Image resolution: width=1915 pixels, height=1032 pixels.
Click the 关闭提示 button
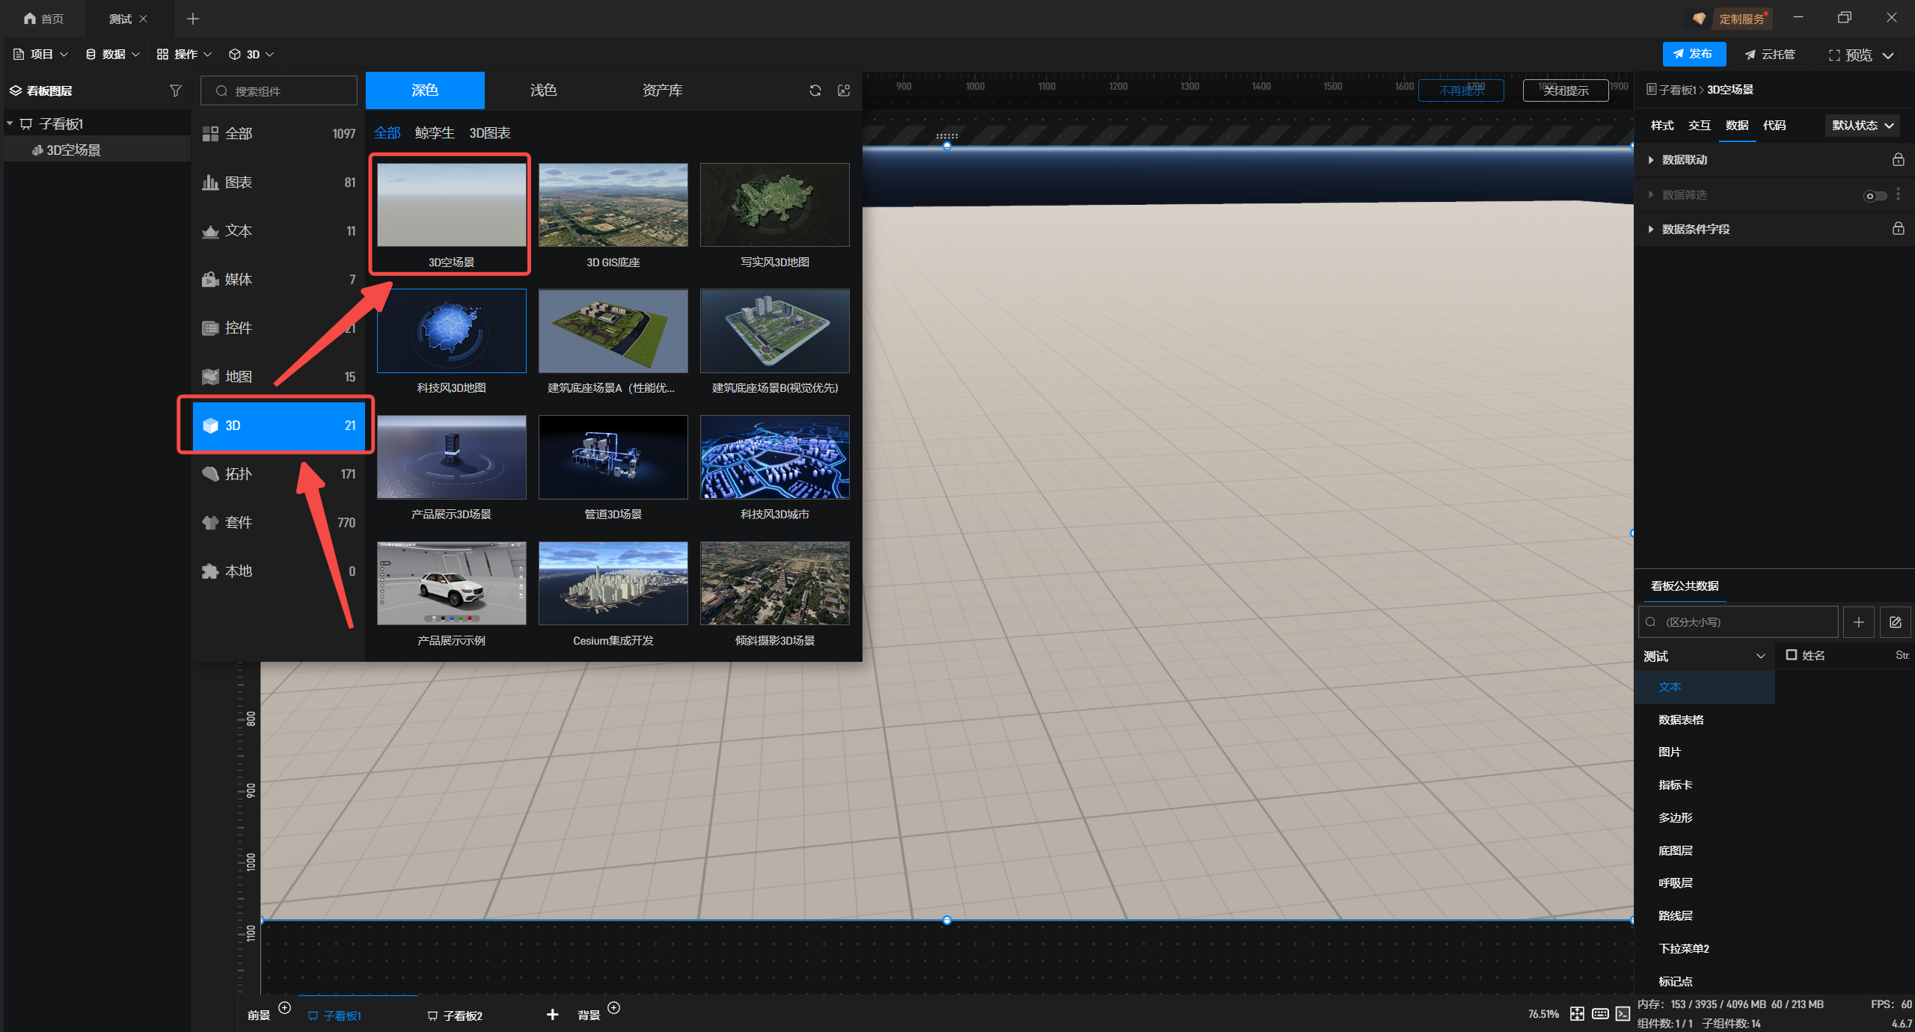1565,90
